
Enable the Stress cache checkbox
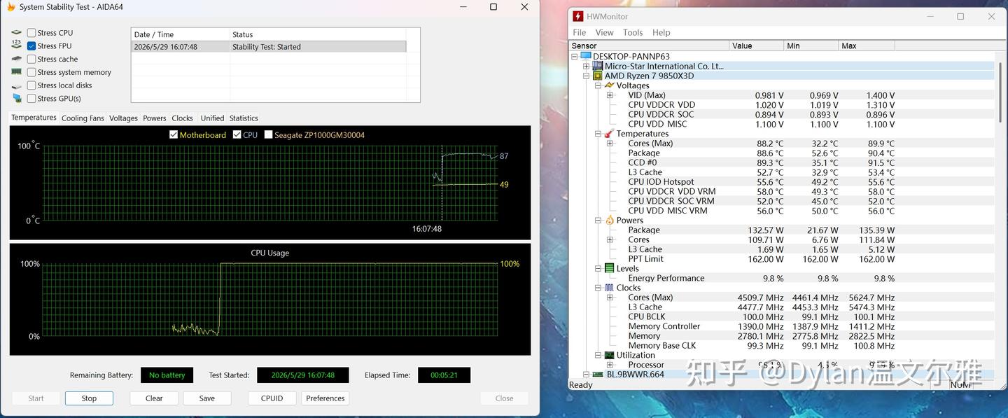point(31,59)
